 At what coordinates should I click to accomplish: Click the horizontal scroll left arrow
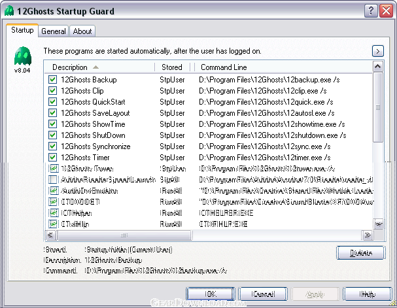50,235
